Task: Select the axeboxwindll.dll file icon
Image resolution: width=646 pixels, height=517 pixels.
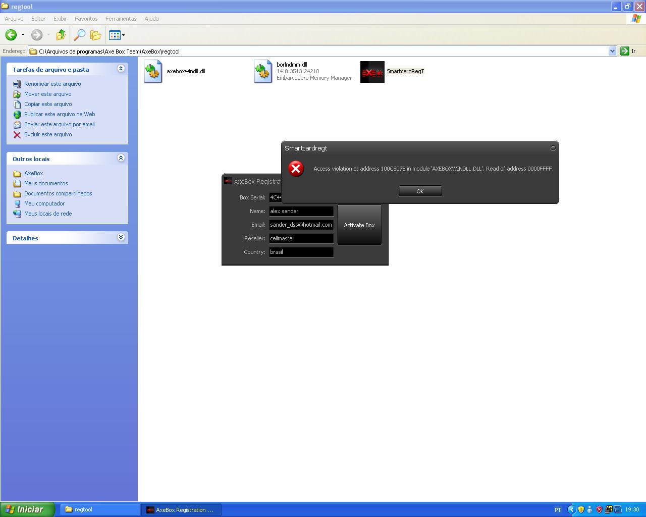Action: 153,71
